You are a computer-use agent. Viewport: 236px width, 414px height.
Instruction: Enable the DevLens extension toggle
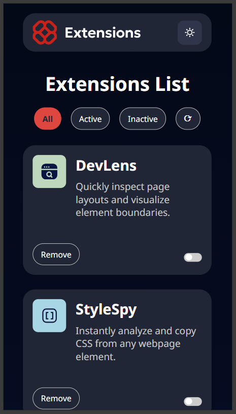193,257
